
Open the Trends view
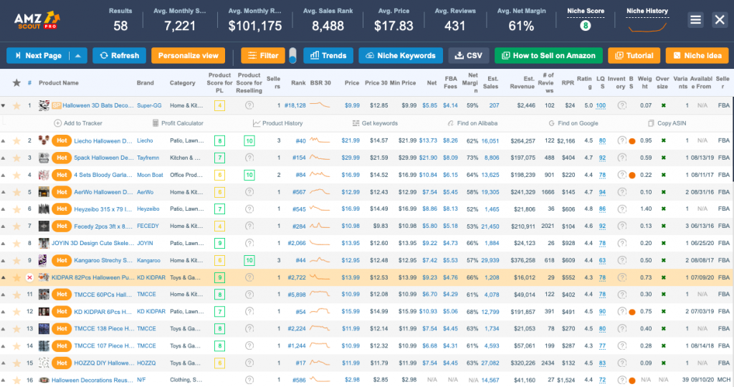[x=328, y=55]
